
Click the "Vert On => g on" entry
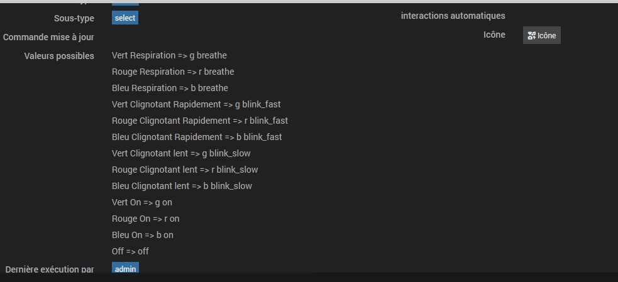click(x=142, y=202)
